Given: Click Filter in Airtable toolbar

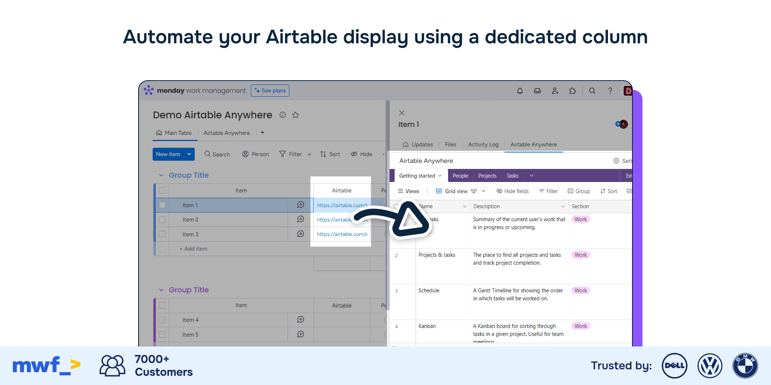Looking at the screenshot, I should (548, 191).
